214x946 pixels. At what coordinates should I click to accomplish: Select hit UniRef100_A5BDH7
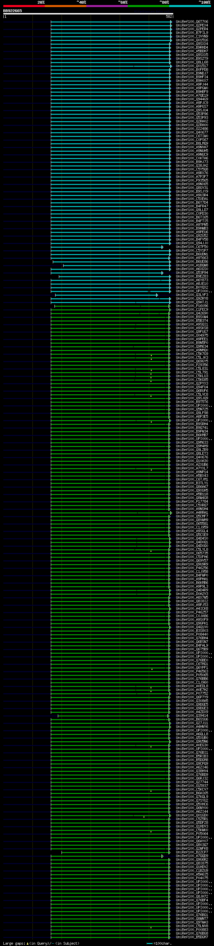[192, 51]
